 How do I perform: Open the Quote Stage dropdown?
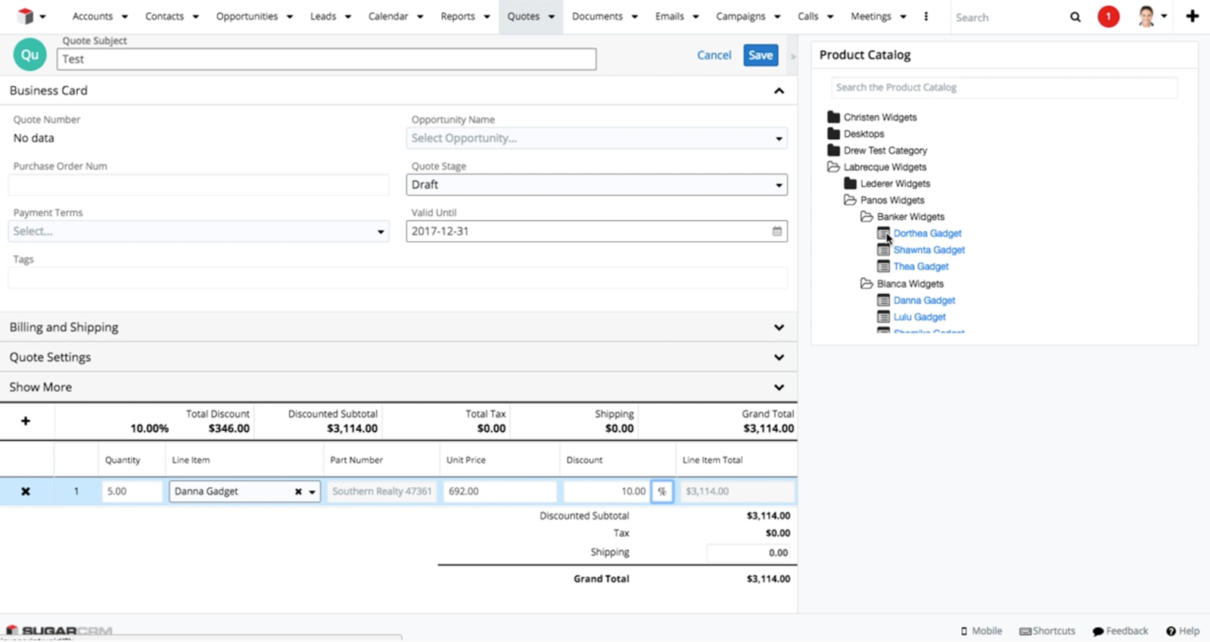pyautogui.click(x=596, y=185)
